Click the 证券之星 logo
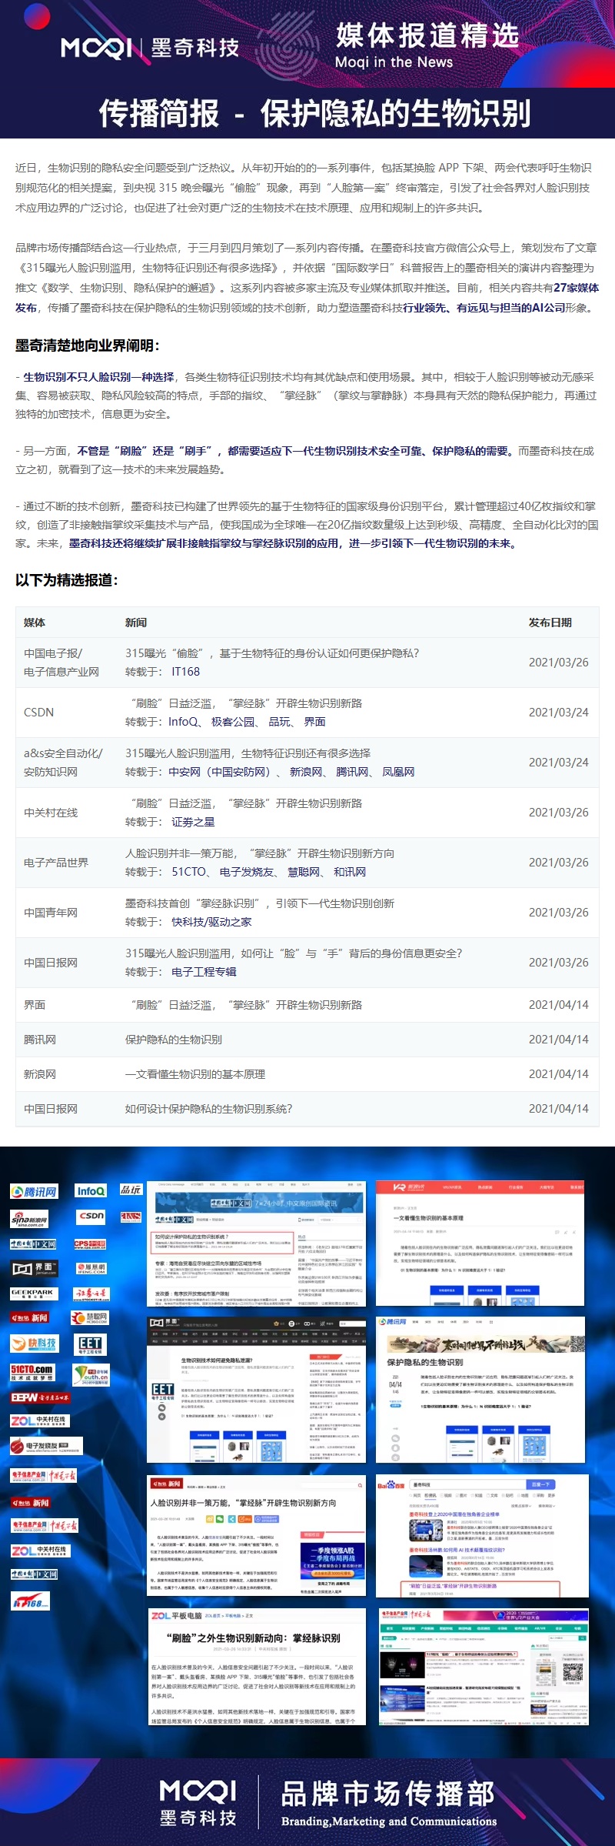 point(92,1294)
